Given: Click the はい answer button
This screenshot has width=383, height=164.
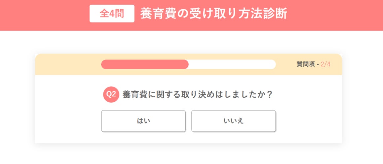Looking at the screenshot, I should click(x=143, y=121).
